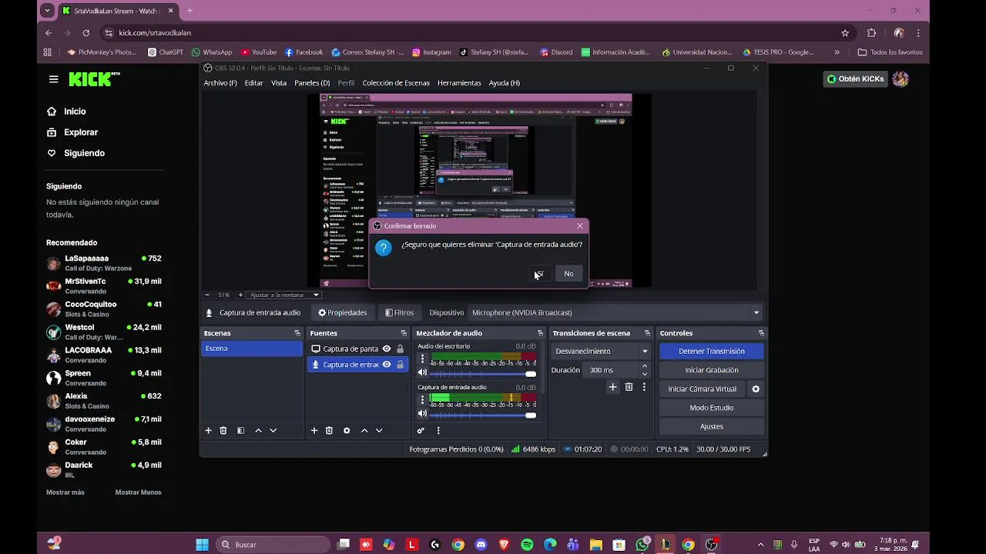Image resolution: width=986 pixels, height=554 pixels.
Task: Undock the Escenas panel
Action: [x=297, y=333]
